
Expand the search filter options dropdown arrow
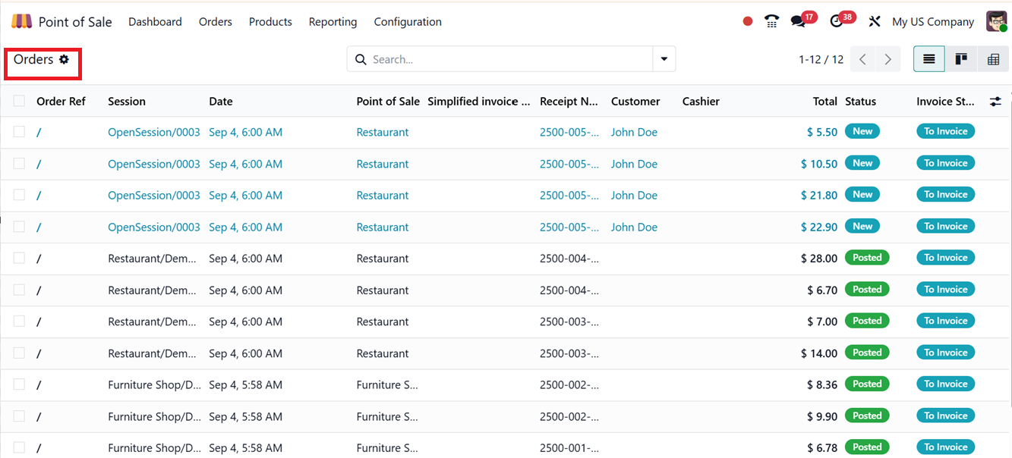664,59
